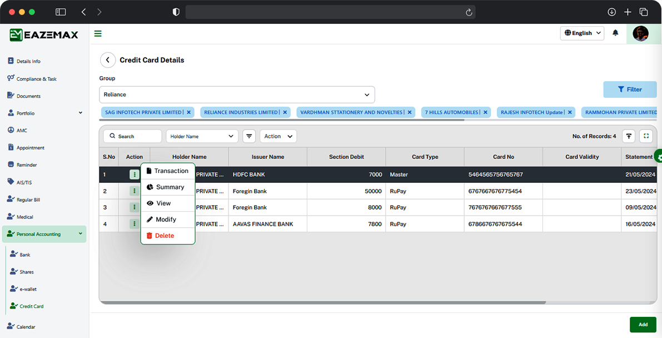Open browser downloads icon
Viewport: 662px width, 338px height.
611,12
